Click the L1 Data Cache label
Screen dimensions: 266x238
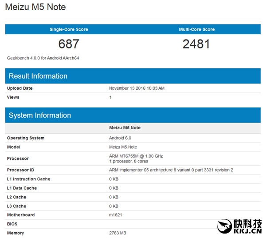22,188
